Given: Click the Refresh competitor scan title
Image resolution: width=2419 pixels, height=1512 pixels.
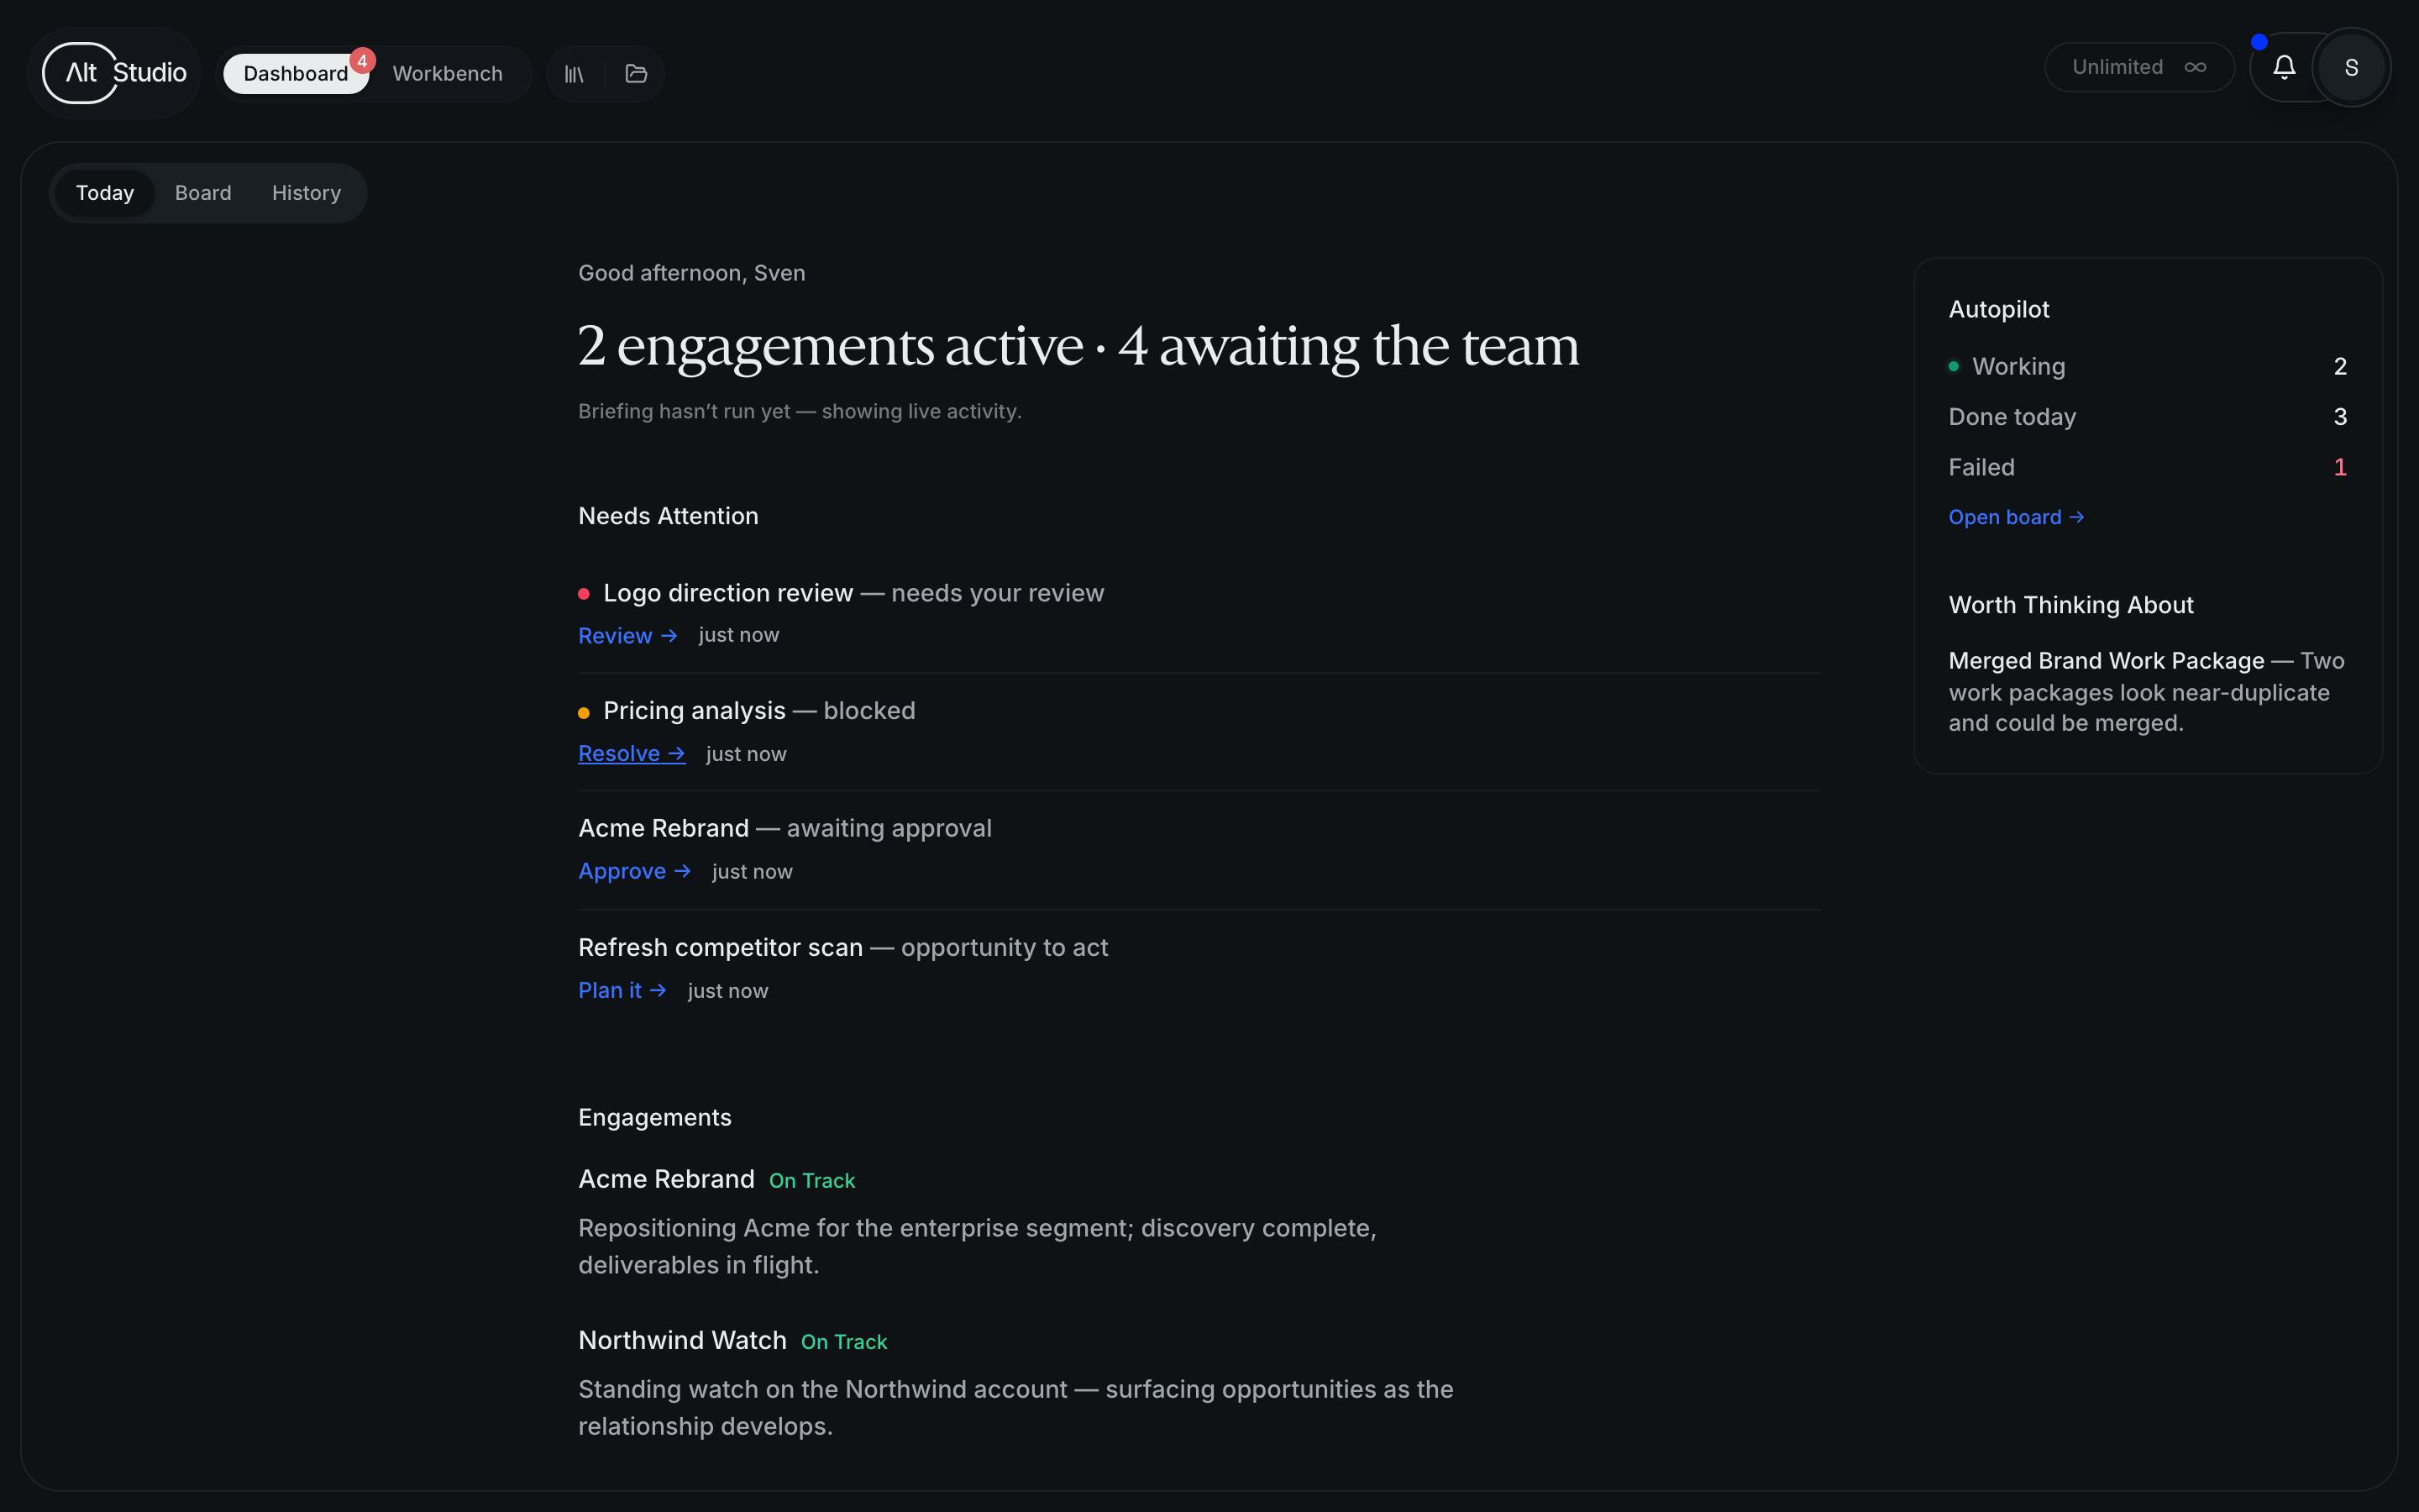Looking at the screenshot, I should coord(720,947).
